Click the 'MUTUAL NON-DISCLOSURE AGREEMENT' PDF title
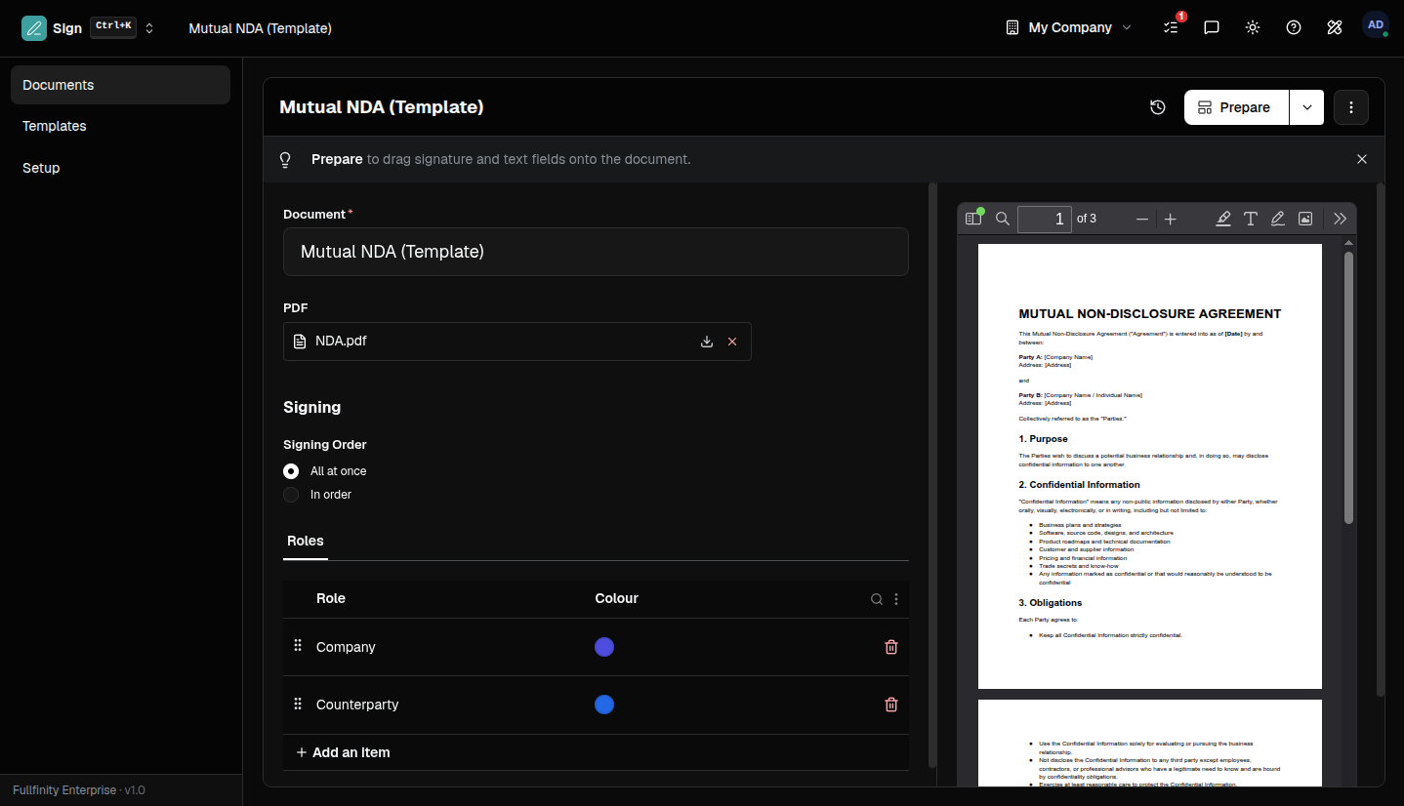Image resolution: width=1404 pixels, height=806 pixels. tap(1150, 314)
